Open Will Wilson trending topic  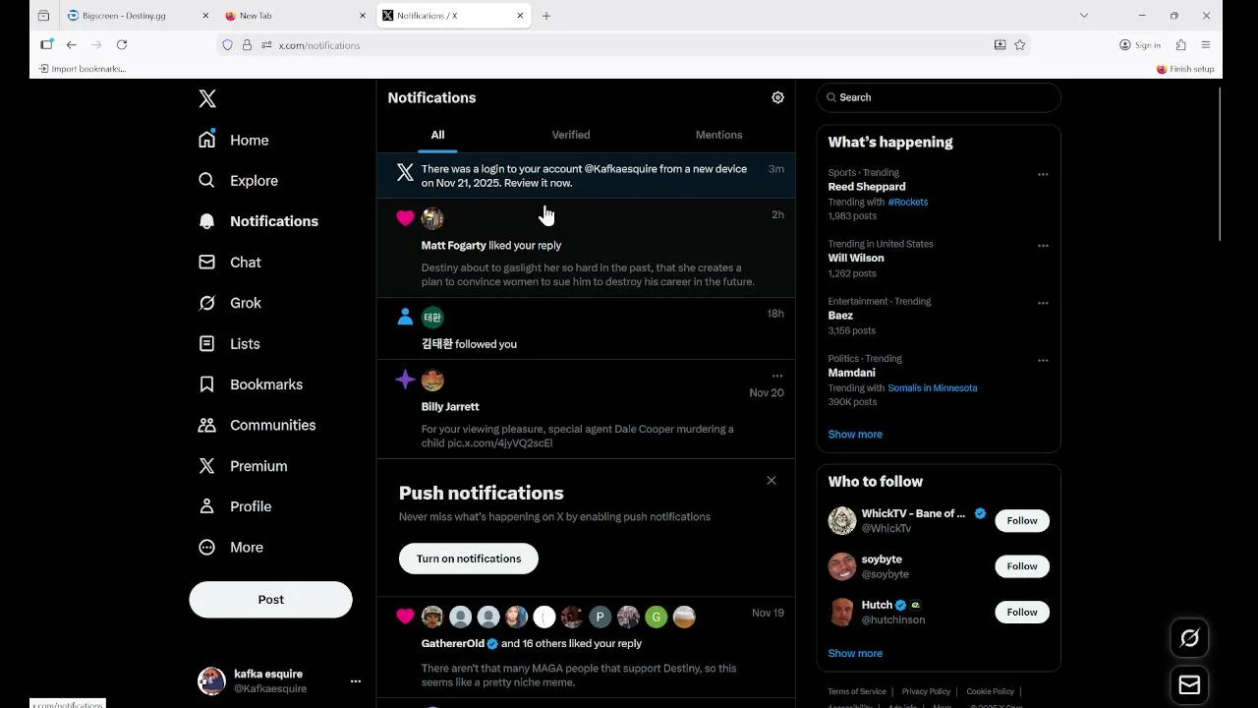pos(856,259)
